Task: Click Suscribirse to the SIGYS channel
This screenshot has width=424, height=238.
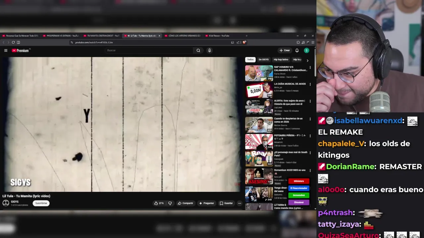Action: coord(41,203)
